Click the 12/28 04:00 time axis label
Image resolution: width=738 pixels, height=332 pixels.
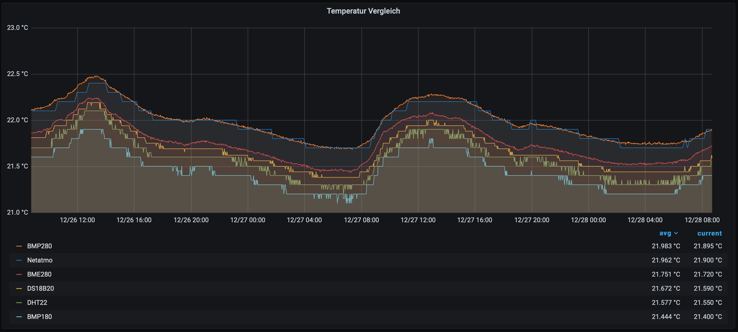645,220
